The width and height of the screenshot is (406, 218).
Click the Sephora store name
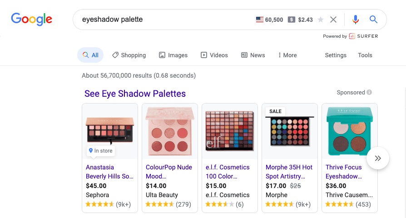click(97, 195)
